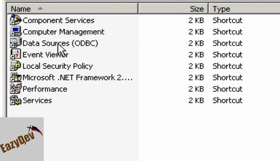Screen dimensions: 280x161
Task: Click the Performance chart icon
Action: (16, 88)
